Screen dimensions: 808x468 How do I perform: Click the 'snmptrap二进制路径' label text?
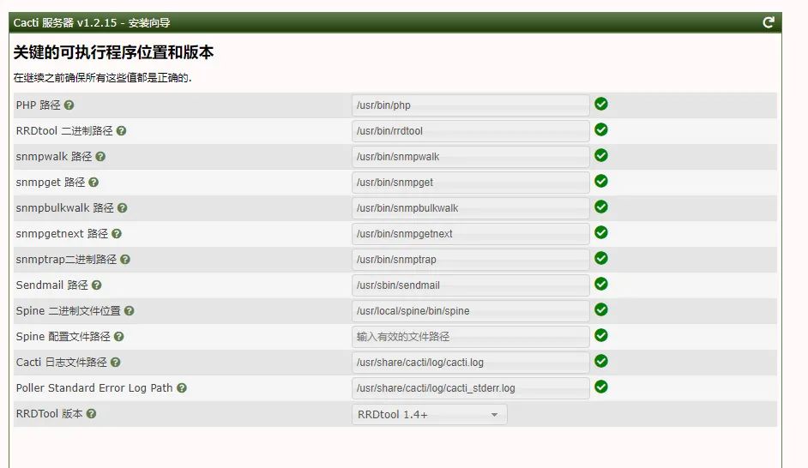coord(66,260)
